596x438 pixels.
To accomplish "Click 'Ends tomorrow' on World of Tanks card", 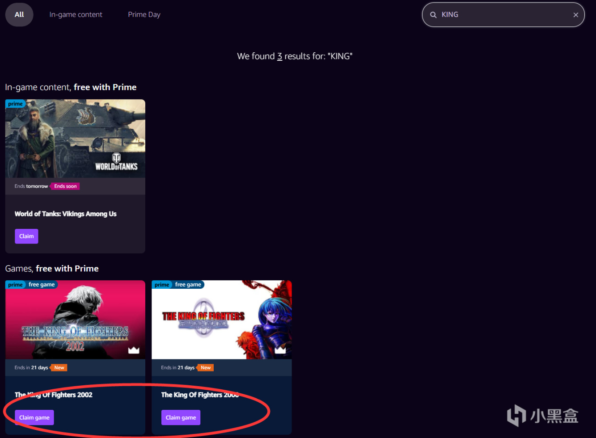I will [31, 186].
